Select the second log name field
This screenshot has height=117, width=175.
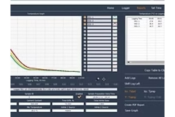99,21
